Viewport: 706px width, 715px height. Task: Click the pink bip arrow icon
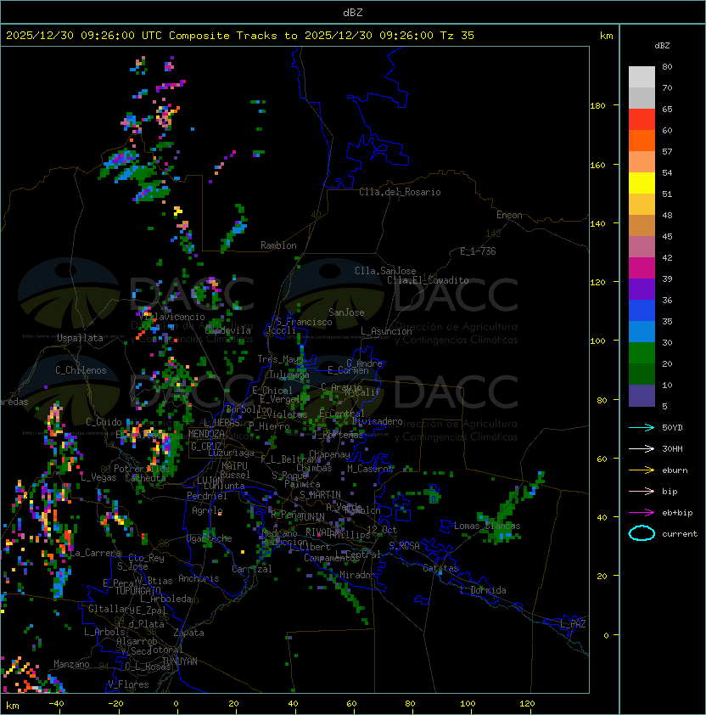click(x=642, y=491)
